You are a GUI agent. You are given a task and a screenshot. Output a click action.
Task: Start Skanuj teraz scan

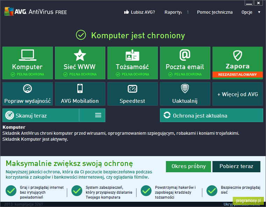[x=41, y=115]
